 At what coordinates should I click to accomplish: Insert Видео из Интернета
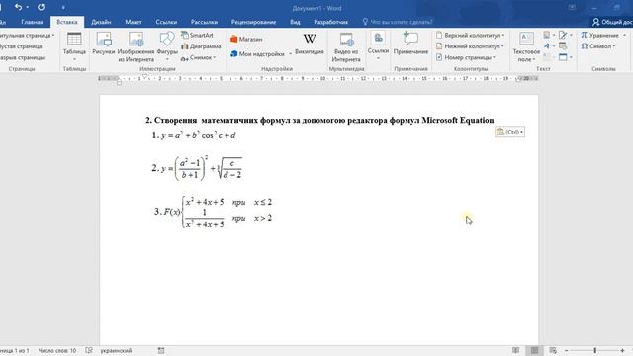pyautogui.click(x=346, y=46)
